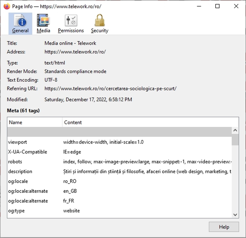Click the Referring URL value
246x238 pixels.
[x=110, y=88]
